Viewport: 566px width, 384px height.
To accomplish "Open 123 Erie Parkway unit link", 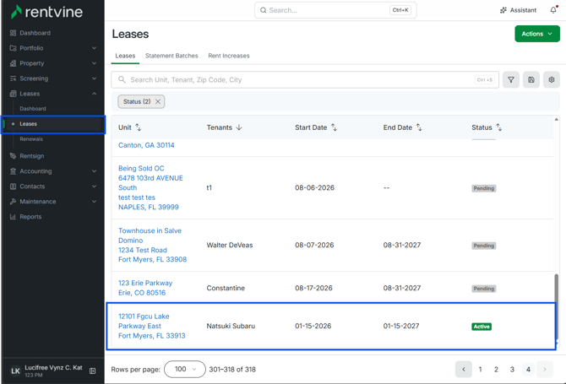I will (145, 288).
